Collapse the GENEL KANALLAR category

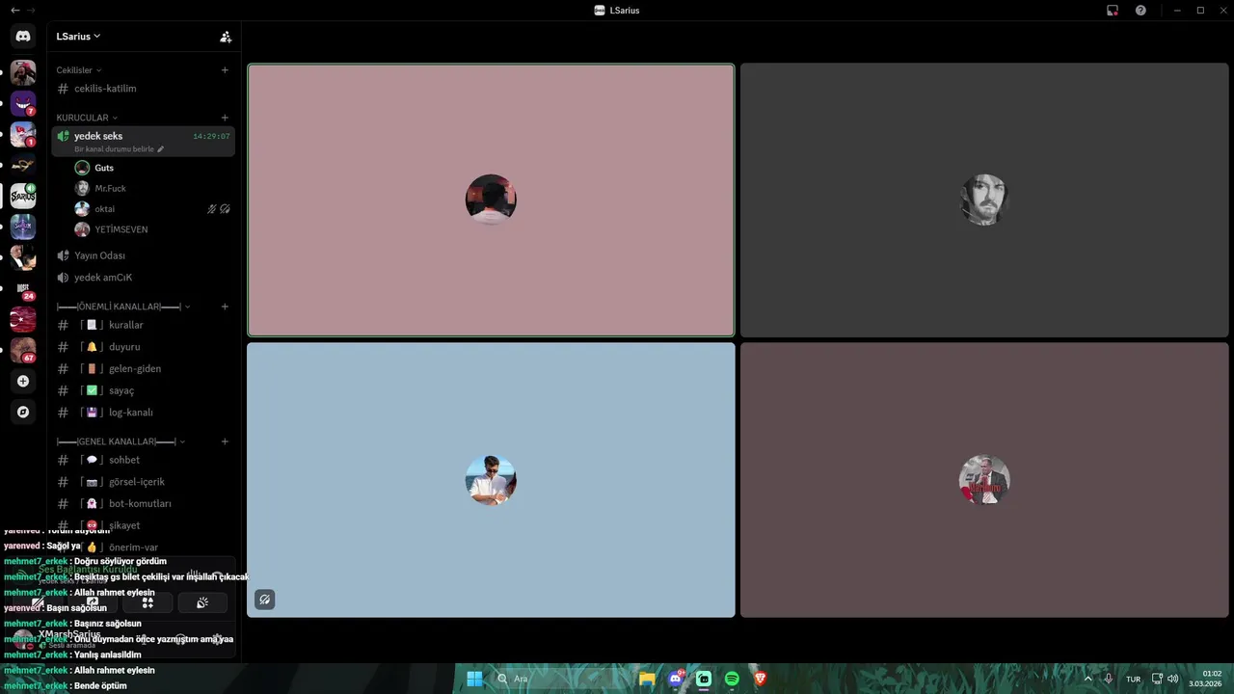point(121,441)
